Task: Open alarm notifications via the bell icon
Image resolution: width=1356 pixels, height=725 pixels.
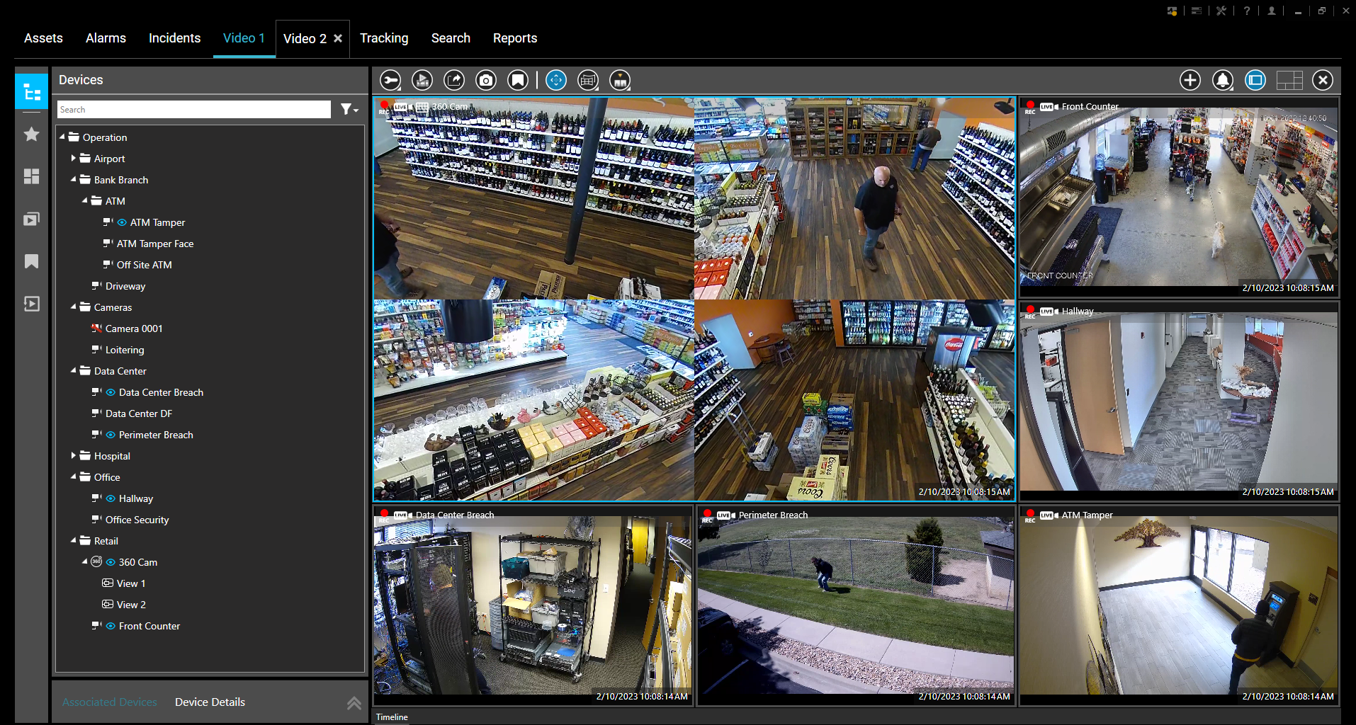Action: coord(1222,80)
